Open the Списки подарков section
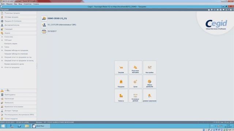This screenshot has width=234, height=131. coord(18,119)
